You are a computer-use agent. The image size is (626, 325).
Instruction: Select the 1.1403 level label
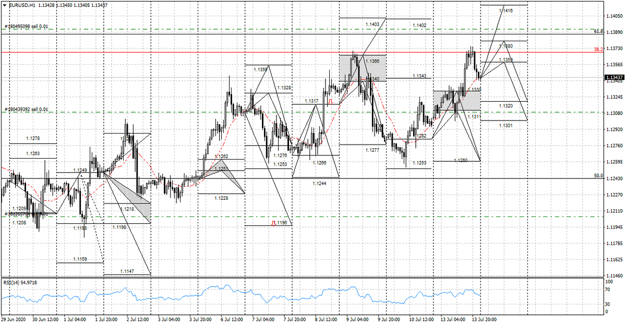pos(372,24)
